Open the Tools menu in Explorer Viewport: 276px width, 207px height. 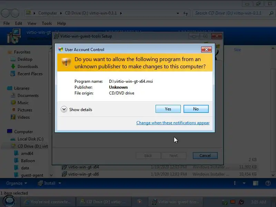tap(47, 23)
